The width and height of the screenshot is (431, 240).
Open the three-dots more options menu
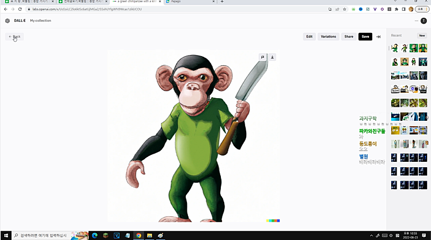[416, 20]
